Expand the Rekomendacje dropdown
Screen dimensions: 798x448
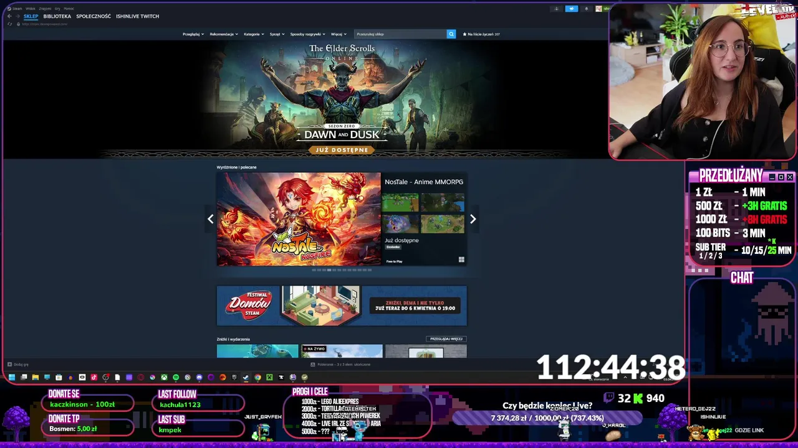point(224,34)
